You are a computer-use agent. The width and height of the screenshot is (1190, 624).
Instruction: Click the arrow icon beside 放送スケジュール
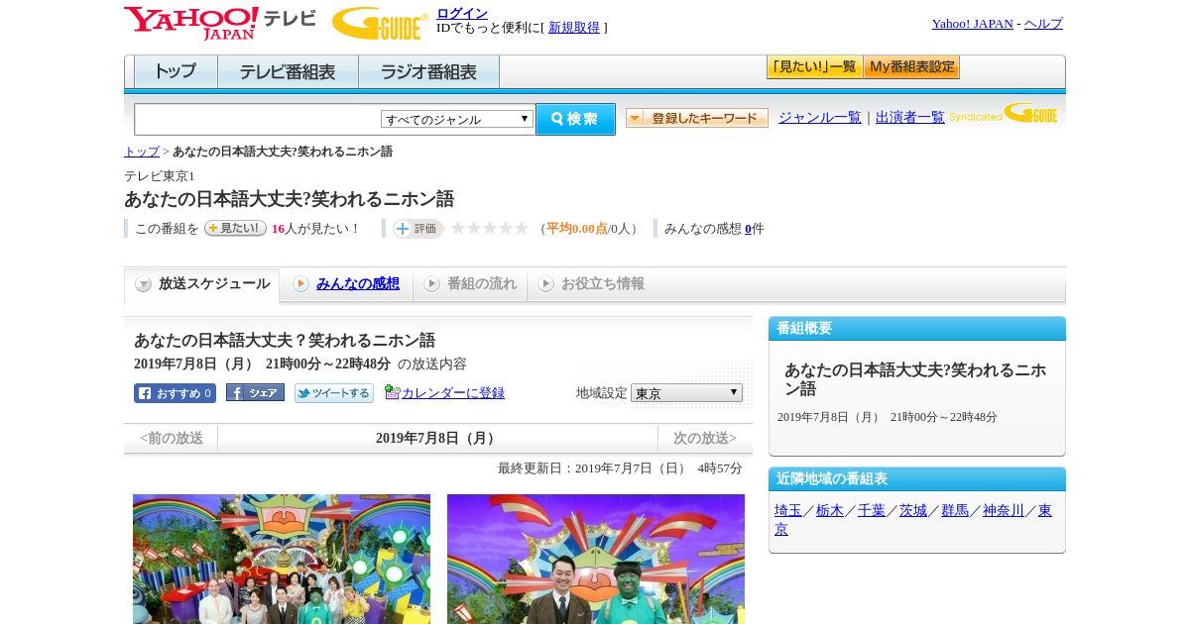[x=144, y=284]
